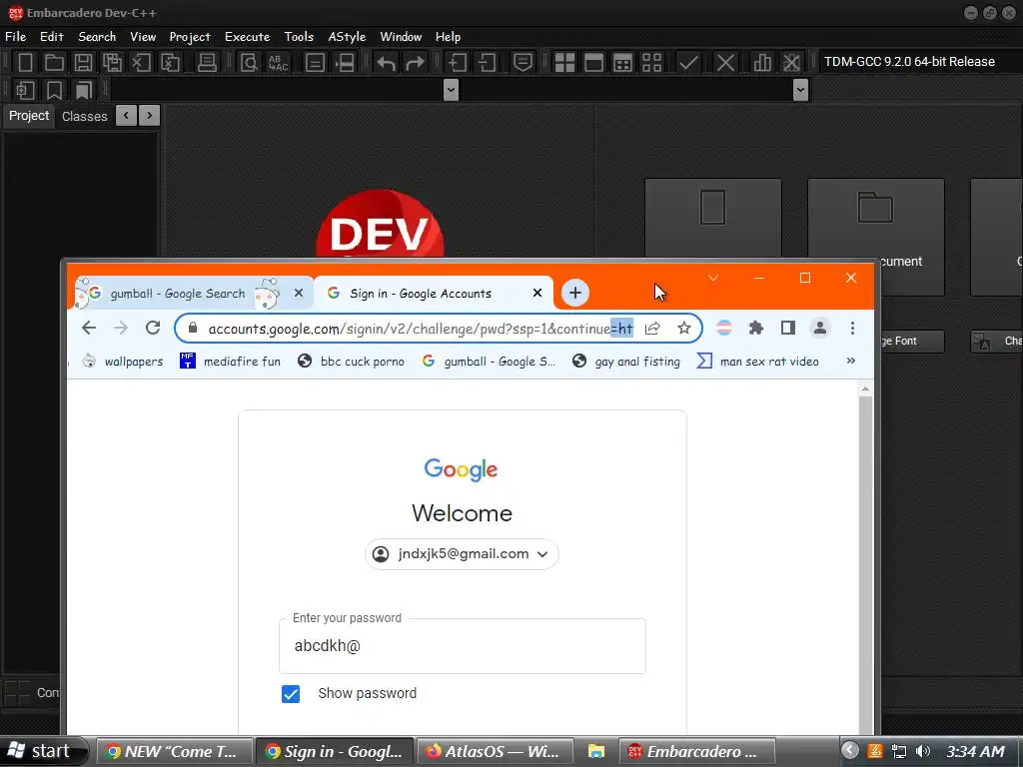The width and height of the screenshot is (1023, 767).
Task: Click the new file tile on Dev-C++ start page
Action: pyautogui.click(x=712, y=219)
